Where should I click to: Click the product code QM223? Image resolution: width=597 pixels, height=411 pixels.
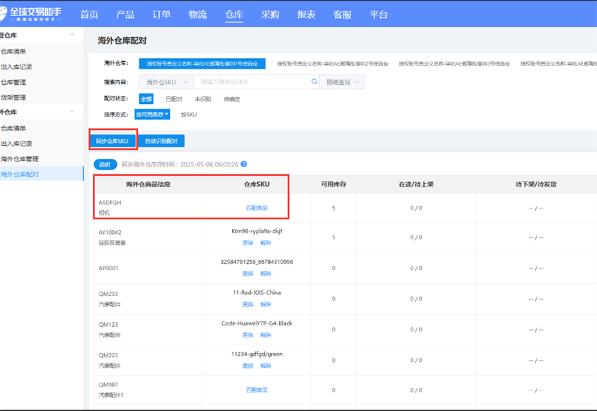coord(108,355)
